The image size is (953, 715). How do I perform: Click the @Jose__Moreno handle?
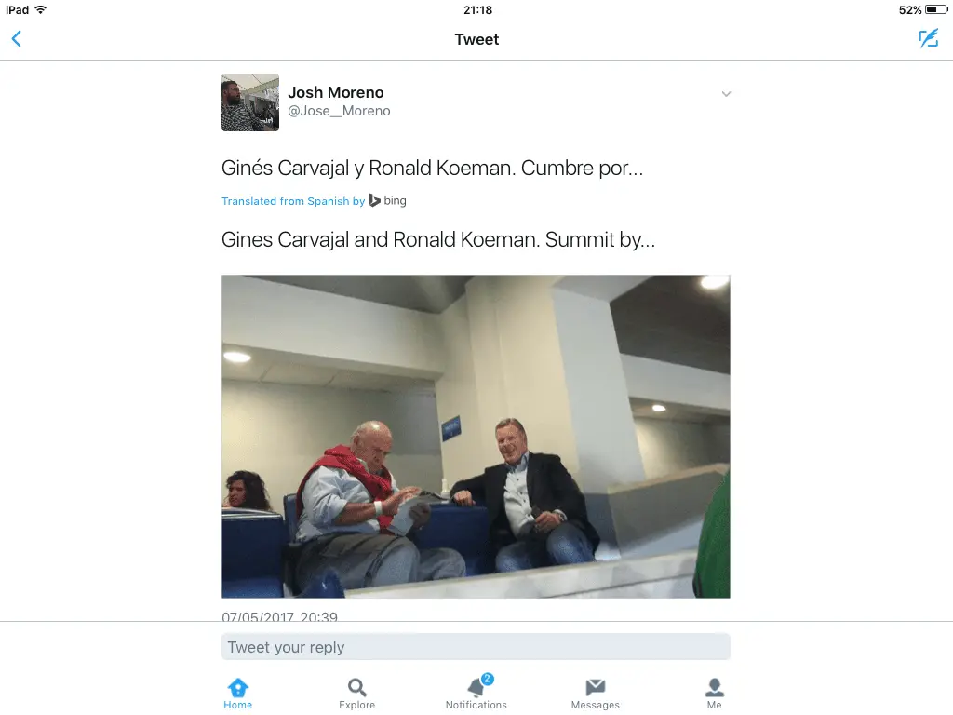tap(339, 112)
